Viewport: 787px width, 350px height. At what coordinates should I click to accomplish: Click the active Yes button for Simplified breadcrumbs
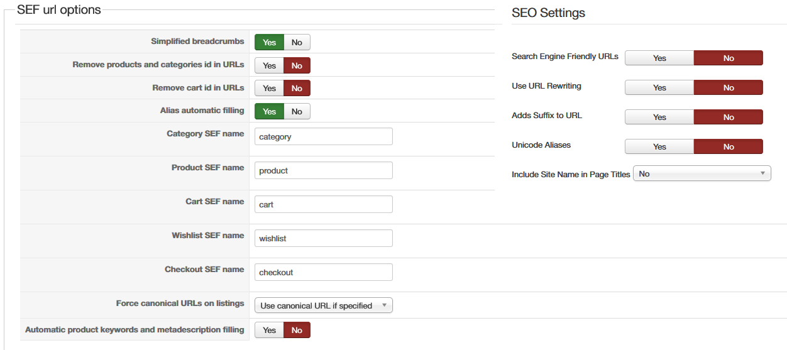tap(269, 43)
